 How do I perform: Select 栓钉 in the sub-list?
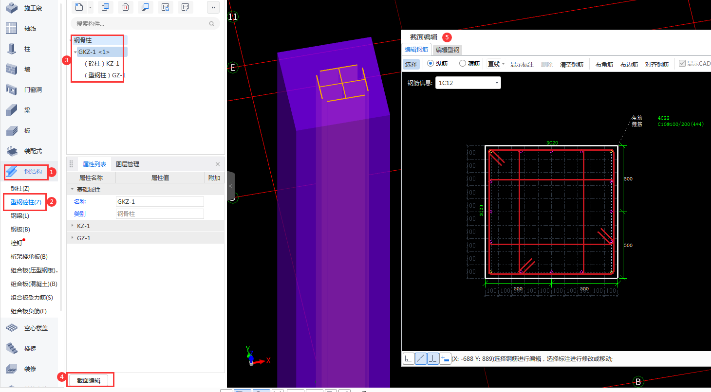tap(17, 243)
